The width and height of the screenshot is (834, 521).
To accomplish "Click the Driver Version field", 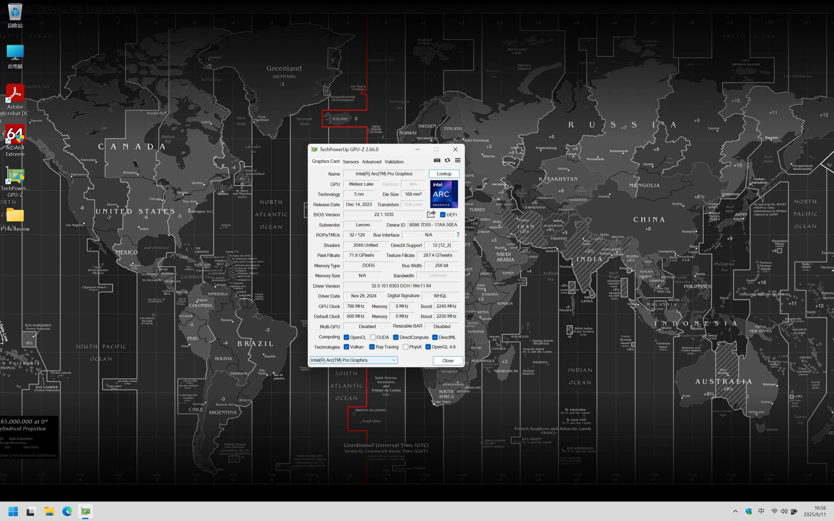I will point(401,286).
